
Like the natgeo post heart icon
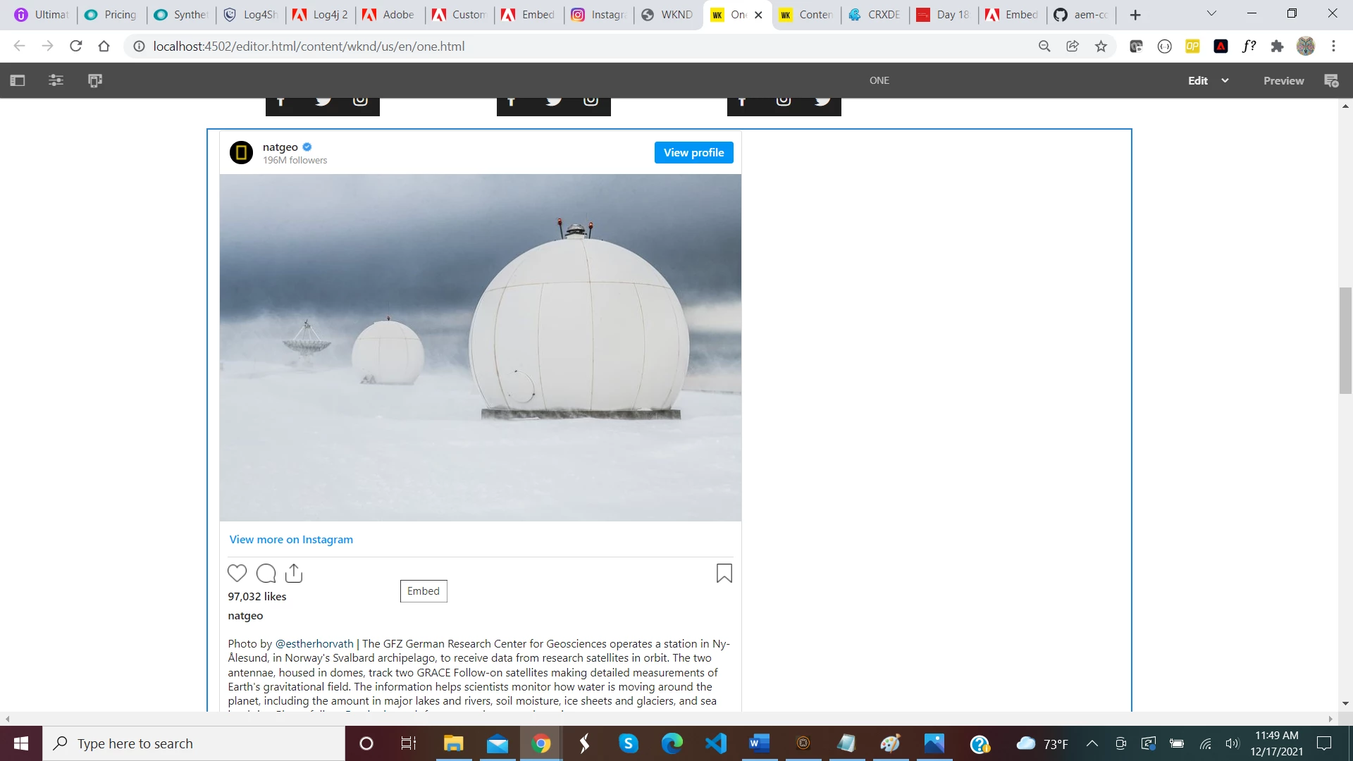(x=237, y=574)
